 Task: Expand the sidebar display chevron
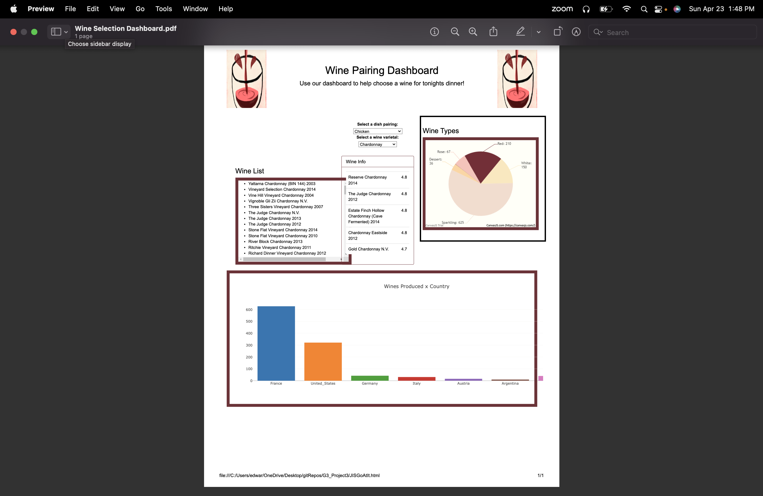pos(66,32)
